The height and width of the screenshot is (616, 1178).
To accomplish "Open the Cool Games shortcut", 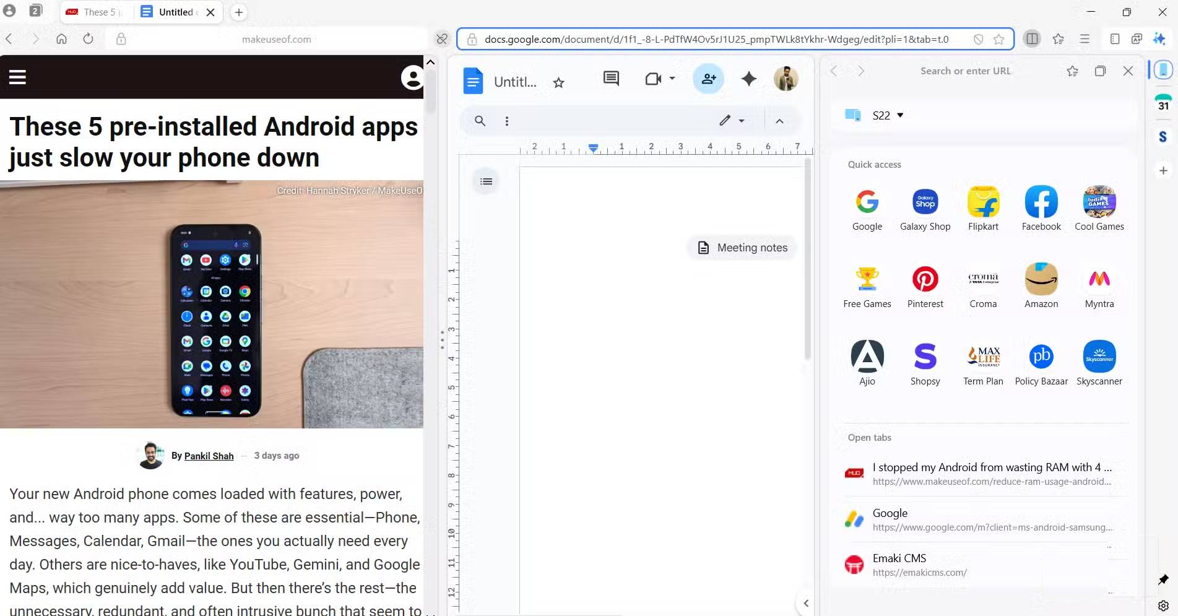I will pos(1099,209).
